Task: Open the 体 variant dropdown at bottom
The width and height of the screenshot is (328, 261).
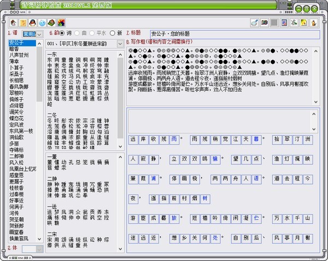Action: [x=39, y=248]
